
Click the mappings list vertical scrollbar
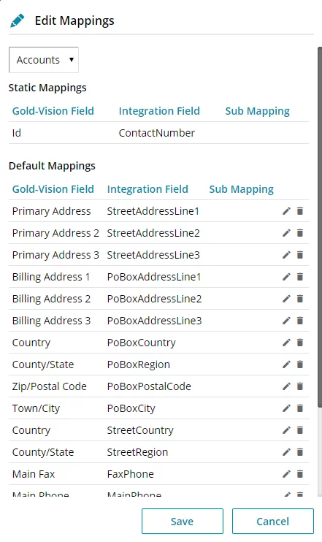320,226
